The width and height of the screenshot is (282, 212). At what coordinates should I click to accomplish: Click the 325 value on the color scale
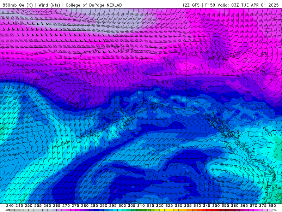169,206
